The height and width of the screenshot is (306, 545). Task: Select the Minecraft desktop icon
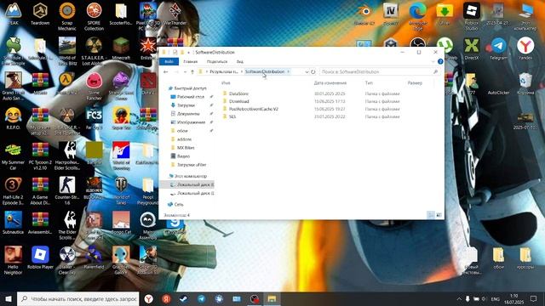(121, 49)
